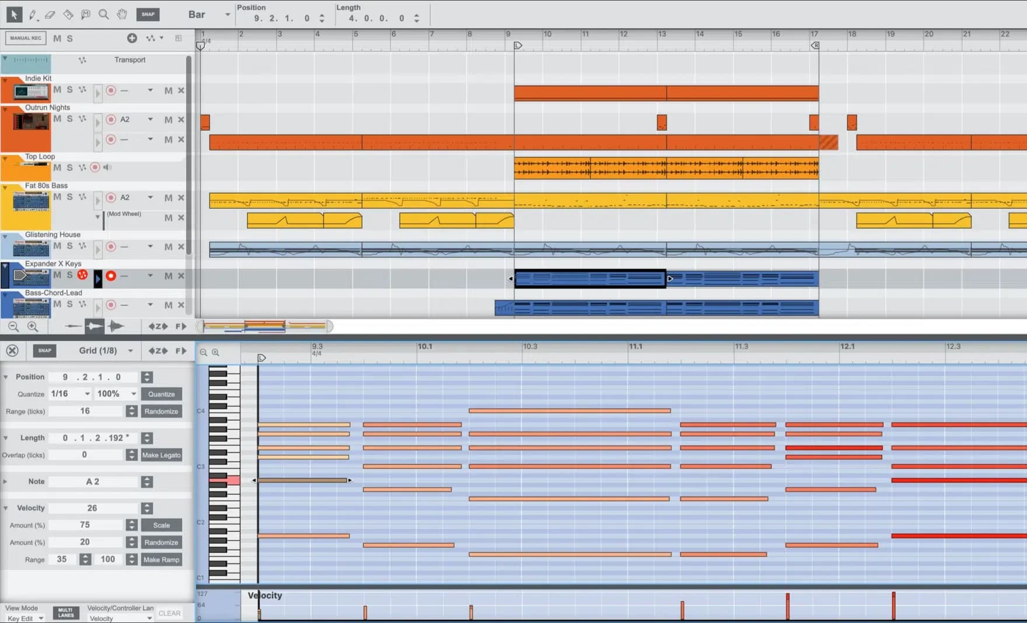Screen dimensions: 1027x623
Task: Toggle SNAP in the main toolbar
Action: coord(148,14)
